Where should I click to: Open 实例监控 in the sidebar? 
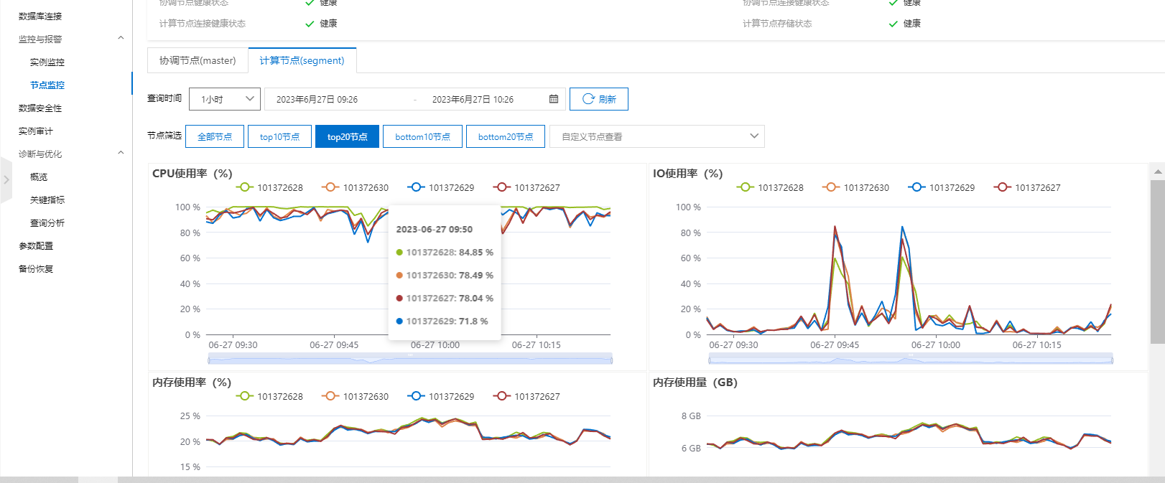pos(47,62)
